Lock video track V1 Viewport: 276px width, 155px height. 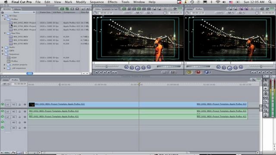(x=19, y=105)
